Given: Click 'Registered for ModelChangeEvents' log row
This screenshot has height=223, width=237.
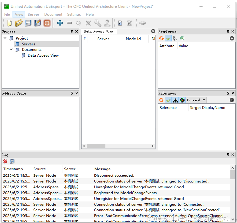Looking at the screenshot, I should (117, 193).
